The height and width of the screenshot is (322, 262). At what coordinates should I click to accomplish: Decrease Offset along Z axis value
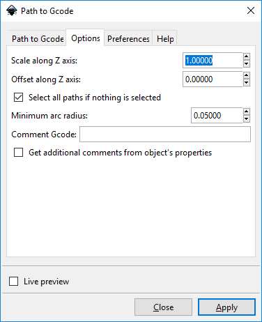click(247, 82)
